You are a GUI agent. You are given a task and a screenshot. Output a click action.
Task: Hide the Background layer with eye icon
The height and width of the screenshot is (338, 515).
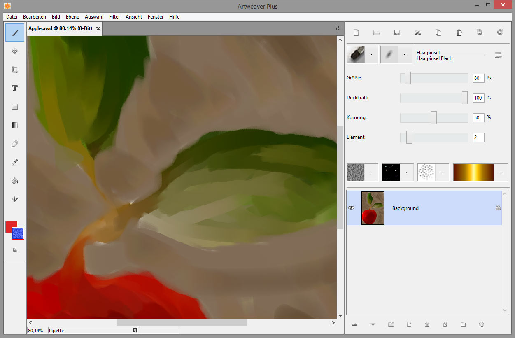(x=351, y=208)
